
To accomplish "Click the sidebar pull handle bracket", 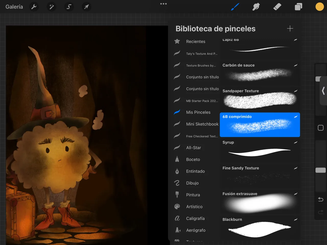I will tap(323, 91).
